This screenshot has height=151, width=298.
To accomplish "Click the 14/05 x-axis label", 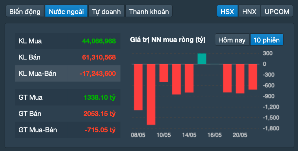I will coord(189,135).
